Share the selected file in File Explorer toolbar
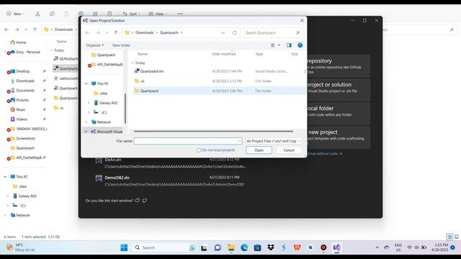 click(95, 14)
